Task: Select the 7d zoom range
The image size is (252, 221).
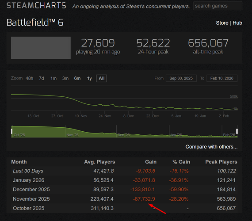Action: pos(41,78)
